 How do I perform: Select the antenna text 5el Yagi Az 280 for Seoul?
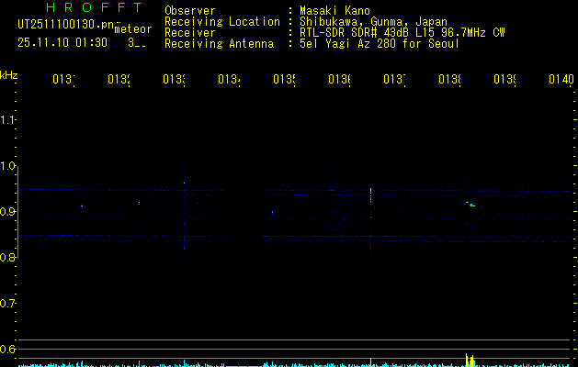pos(380,44)
